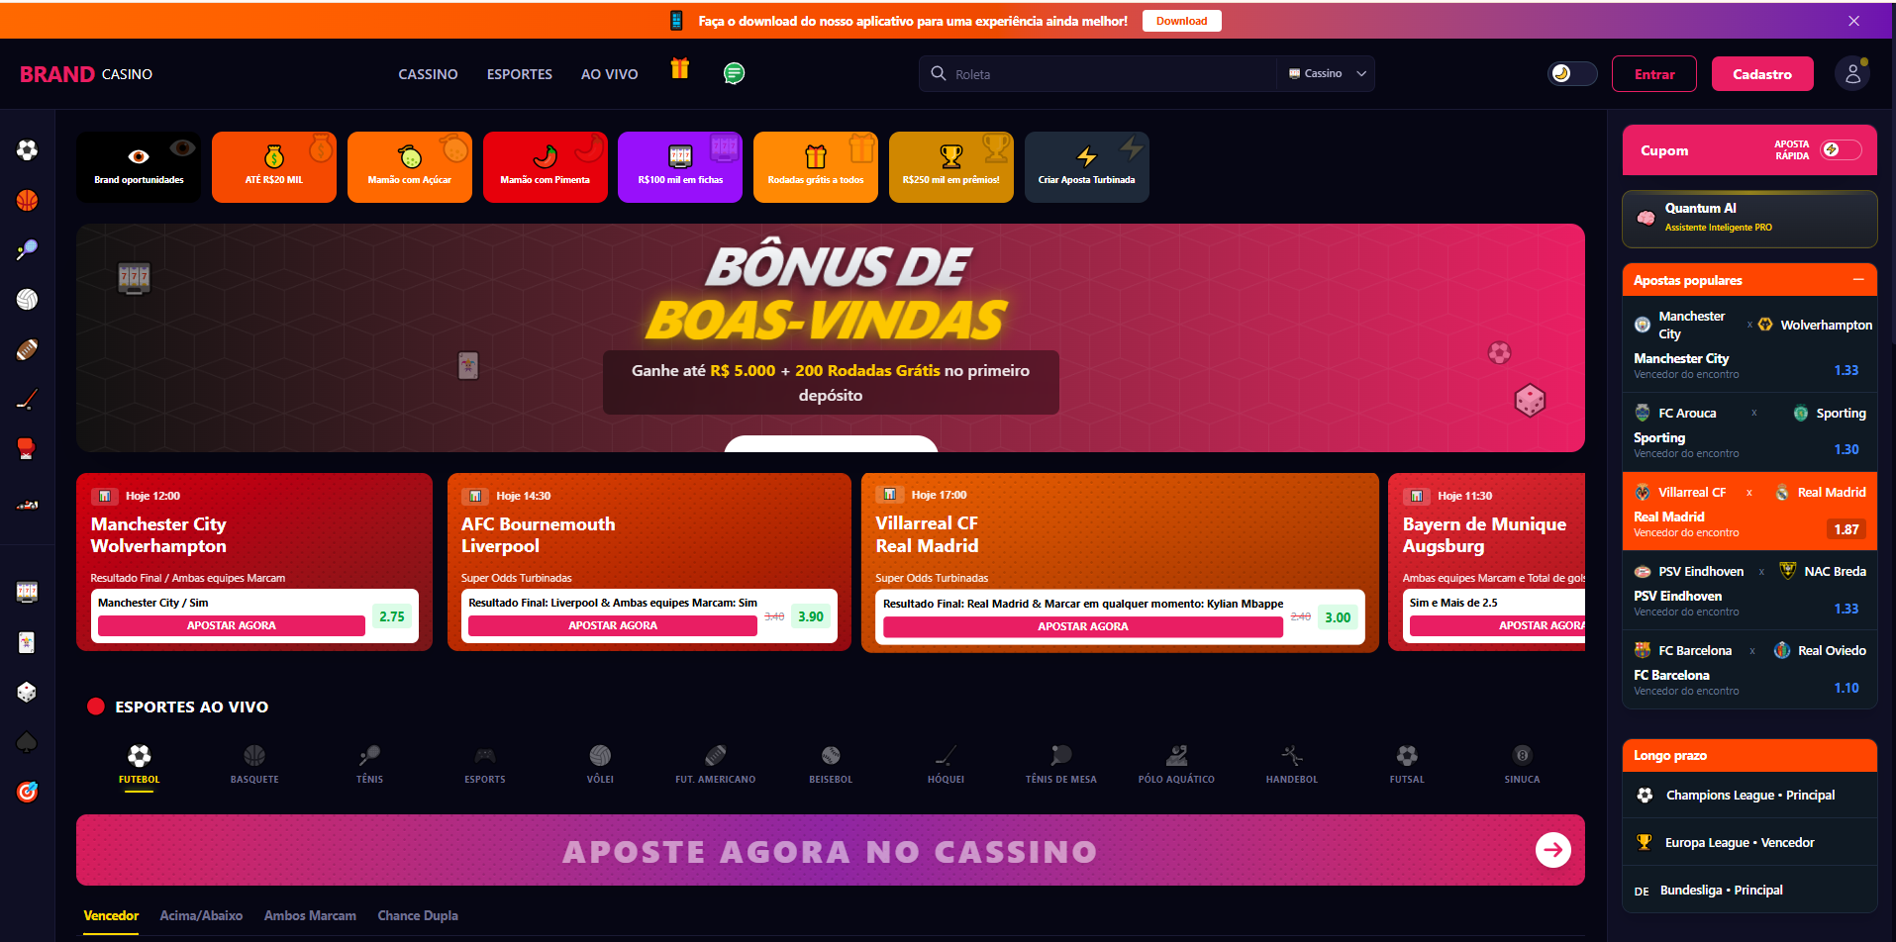Collapse the Apostas populares panel
The height and width of the screenshot is (942, 1896).
point(1858,280)
